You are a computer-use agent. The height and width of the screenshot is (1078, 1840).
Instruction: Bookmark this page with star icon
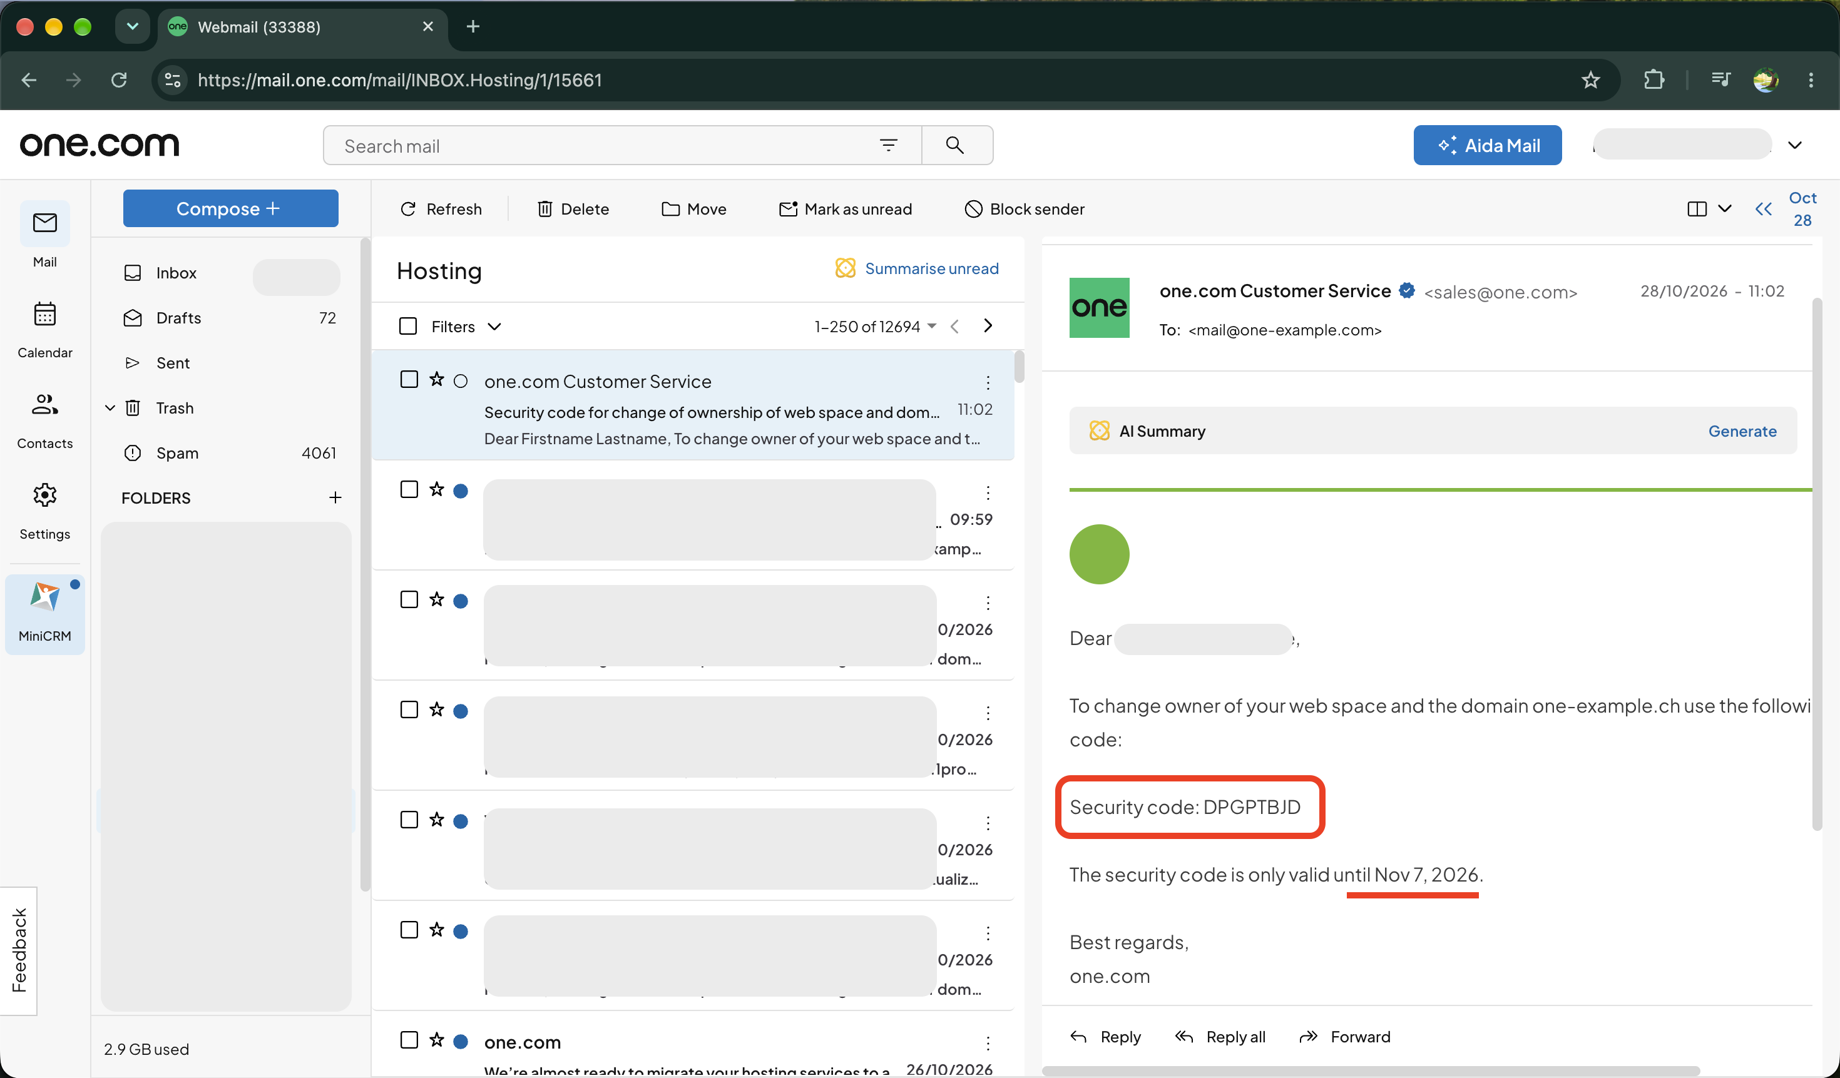(x=1590, y=79)
